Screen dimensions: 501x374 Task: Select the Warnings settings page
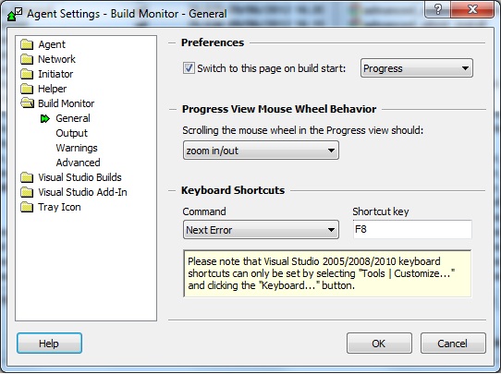pyautogui.click(x=77, y=148)
